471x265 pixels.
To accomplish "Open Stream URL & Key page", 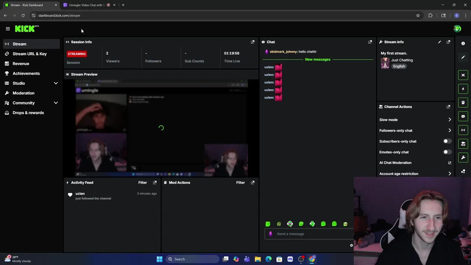I will (x=31, y=54).
